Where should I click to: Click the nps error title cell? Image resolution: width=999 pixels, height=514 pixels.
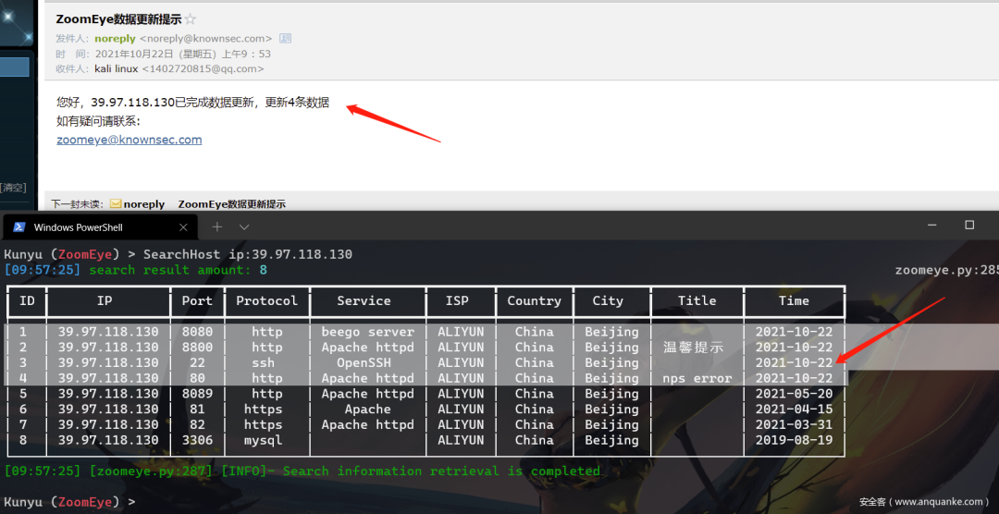(x=697, y=378)
